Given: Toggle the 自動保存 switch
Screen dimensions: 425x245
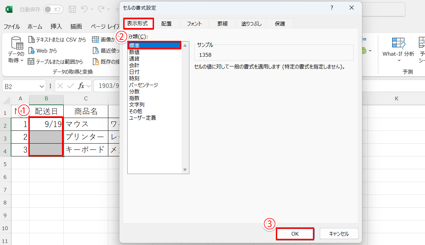Looking at the screenshot, I should tap(53, 9).
